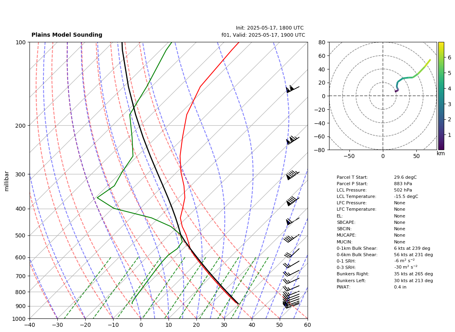Viewport: 455px width, 332px height.
Task: Click the 'SBCIN:' label
Action: pos(344,229)
